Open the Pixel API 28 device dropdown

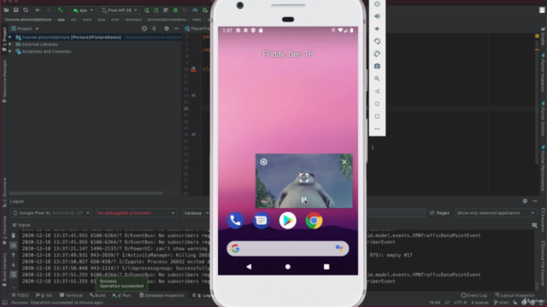120,10
